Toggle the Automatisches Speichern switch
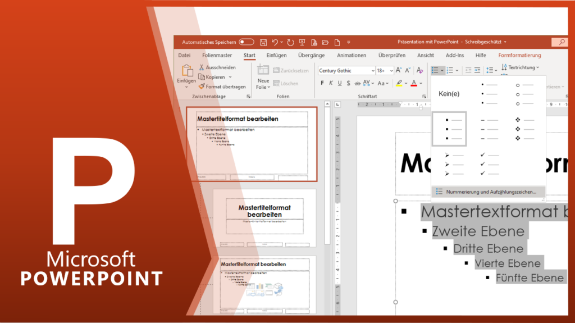 tap(247, 42)
